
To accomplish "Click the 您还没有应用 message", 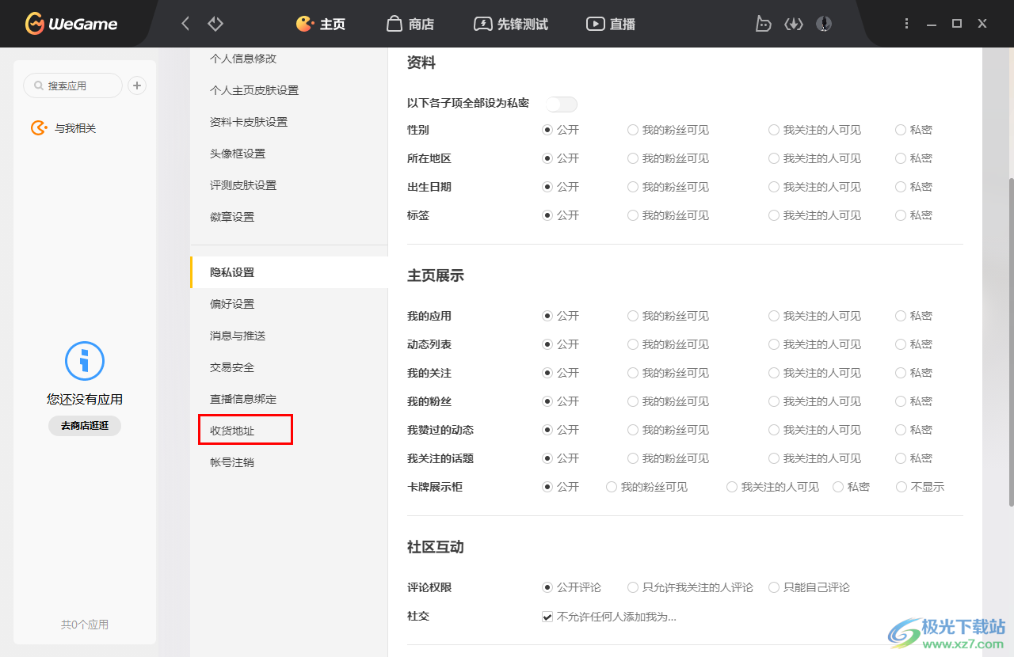I will click(85, 400).
